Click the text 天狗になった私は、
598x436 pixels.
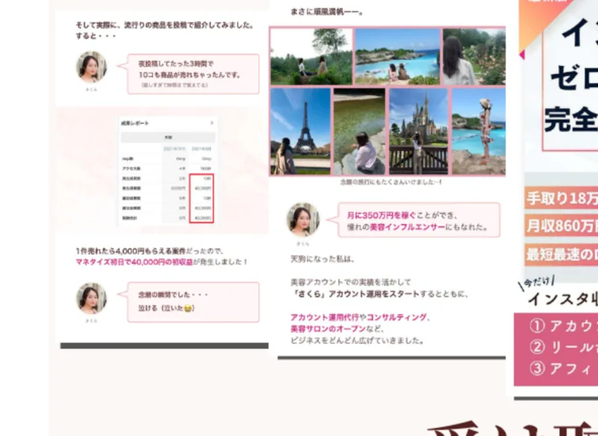pyautogui.click(x=323, y=259)
